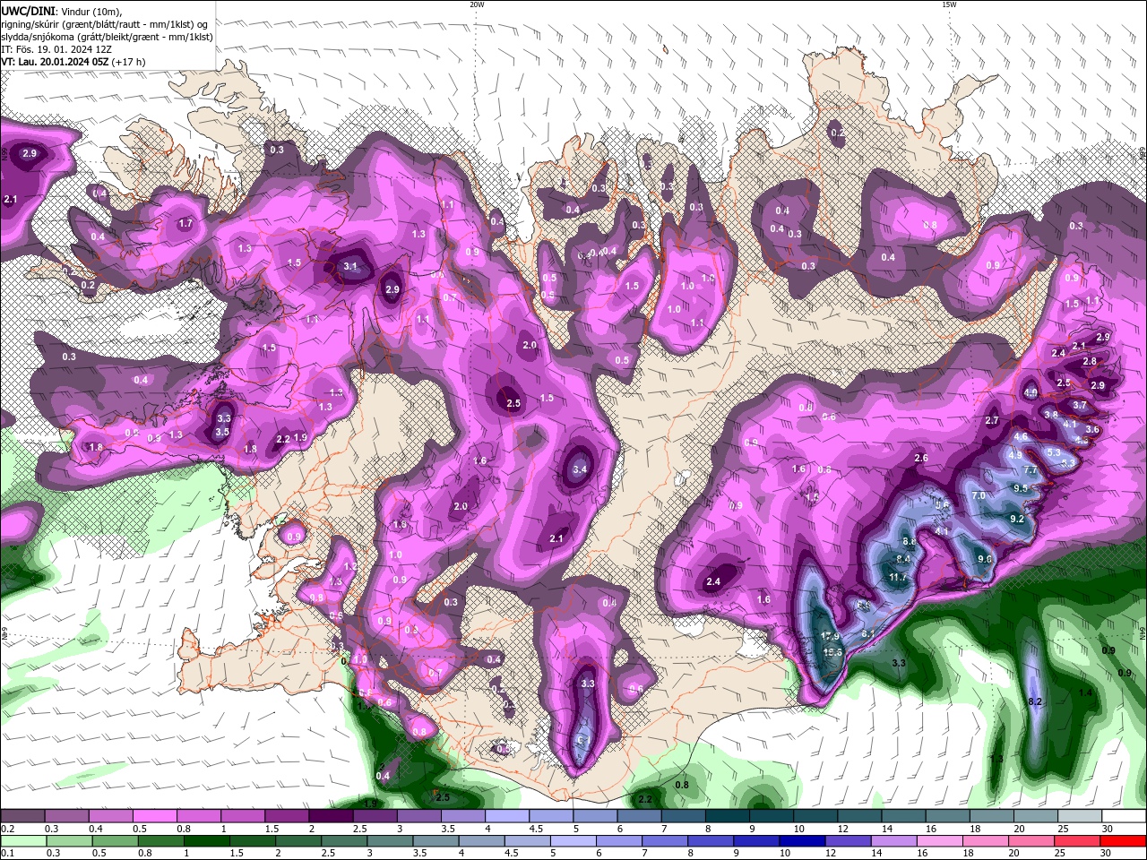Select the 9.5 precipitation value label
The height and width of the screenshot is (860, 1147).
click(1020, 488)
